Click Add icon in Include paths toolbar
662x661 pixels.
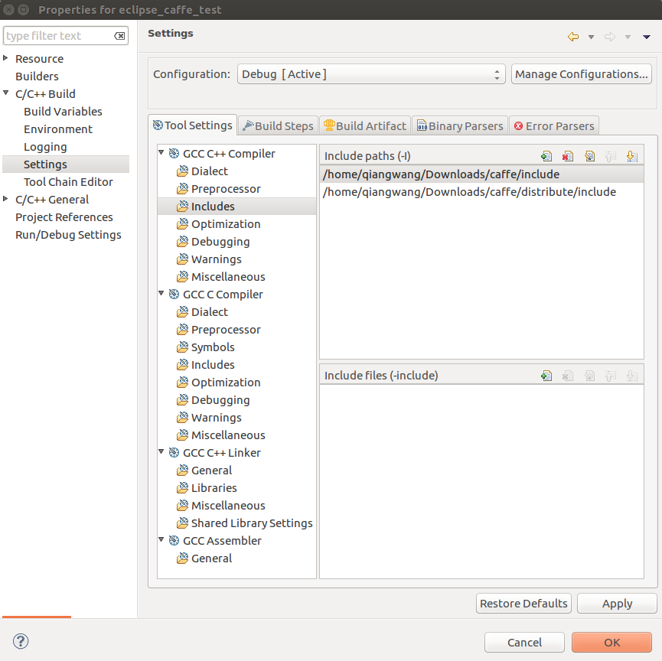pos(546,156)
